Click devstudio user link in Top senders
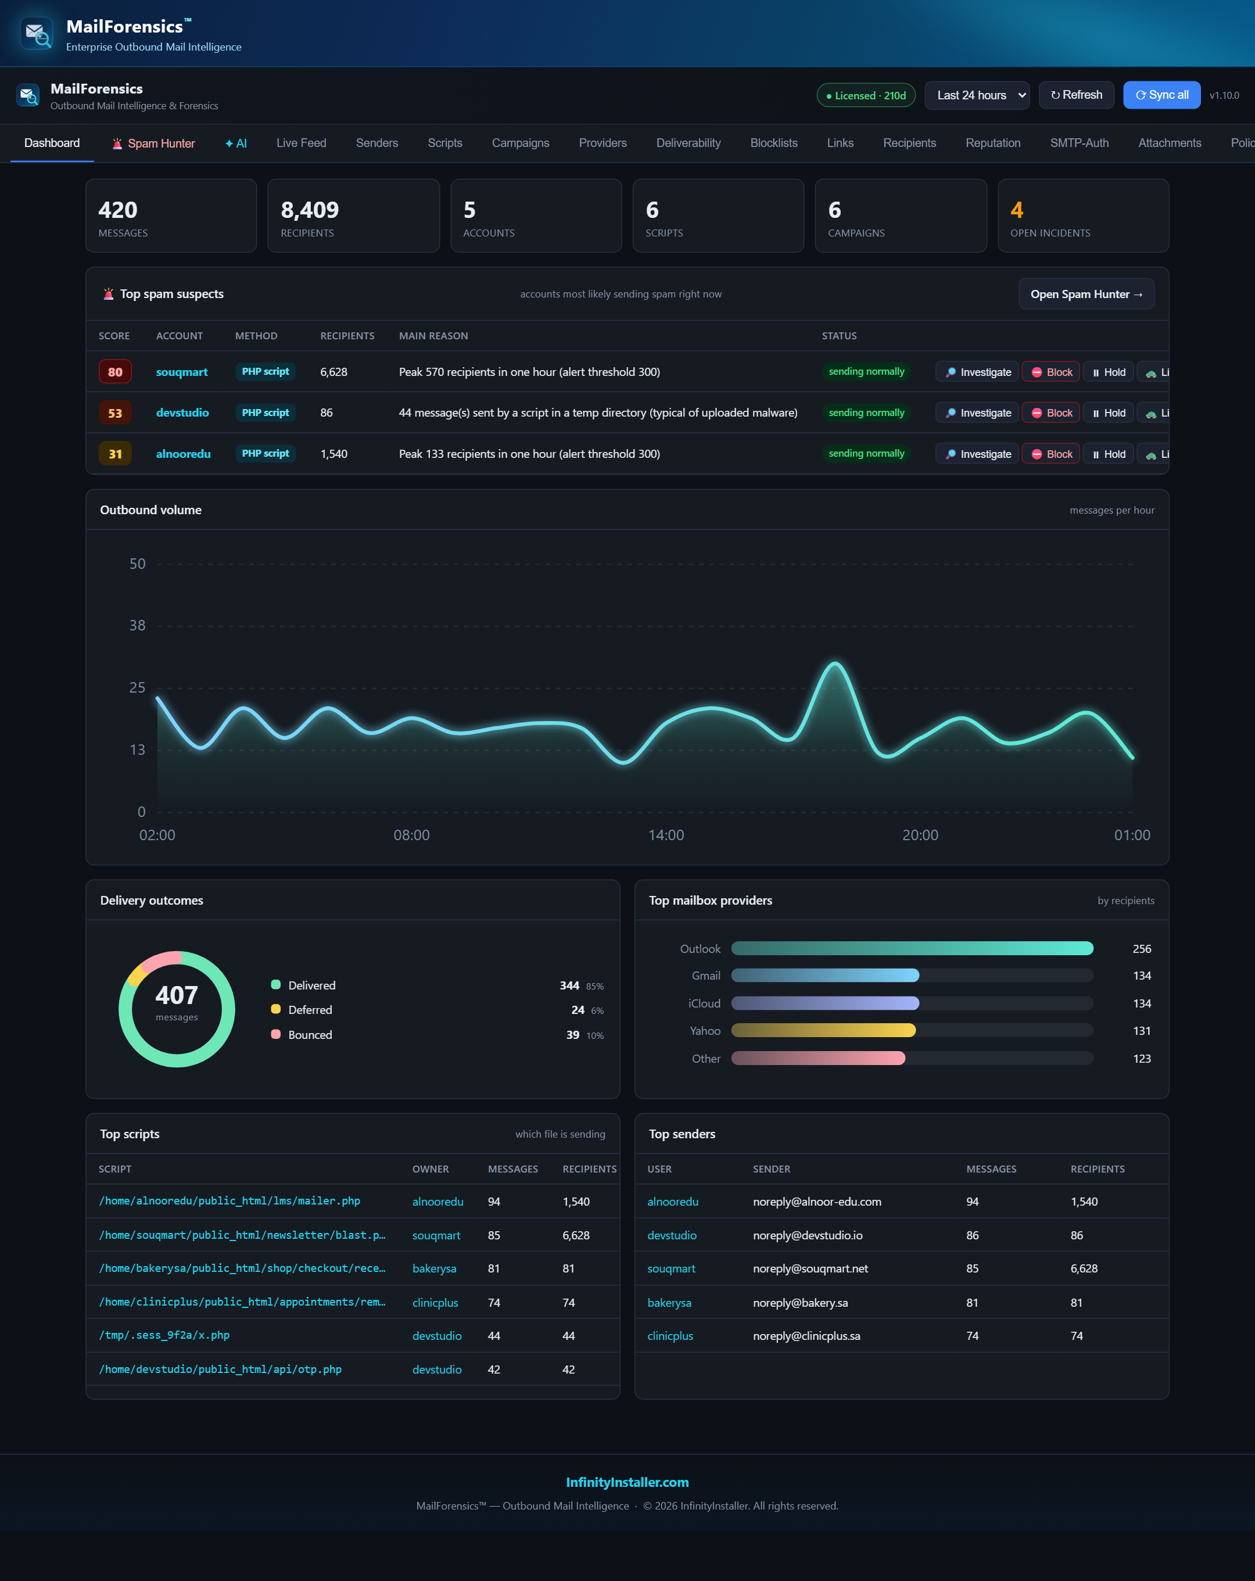The height and width of the screenshot is (1581, 1255). 672,1236
